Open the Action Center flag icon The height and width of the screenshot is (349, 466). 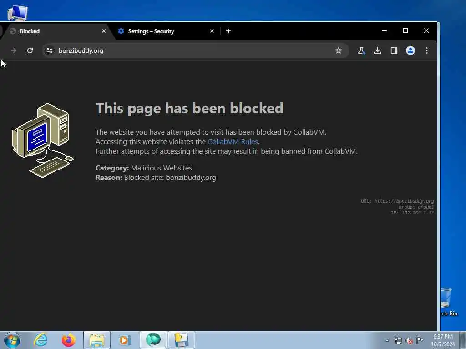(420, 340)
